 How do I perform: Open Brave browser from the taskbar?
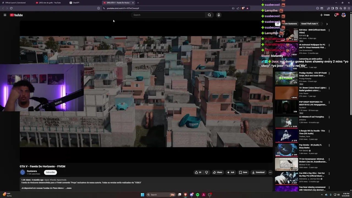[x=186, y=195]
